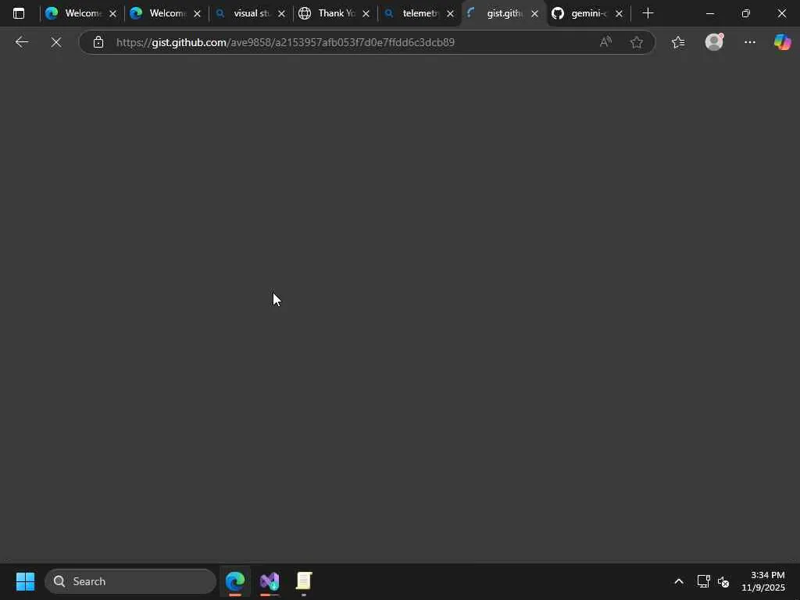Minimize the Edge window
Image resolution: width=800 pixels, height=600 pixels.
pos(709,13)
